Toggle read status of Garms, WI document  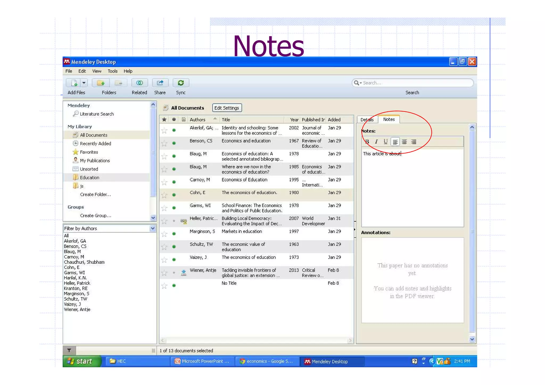[x=174, y=208]
